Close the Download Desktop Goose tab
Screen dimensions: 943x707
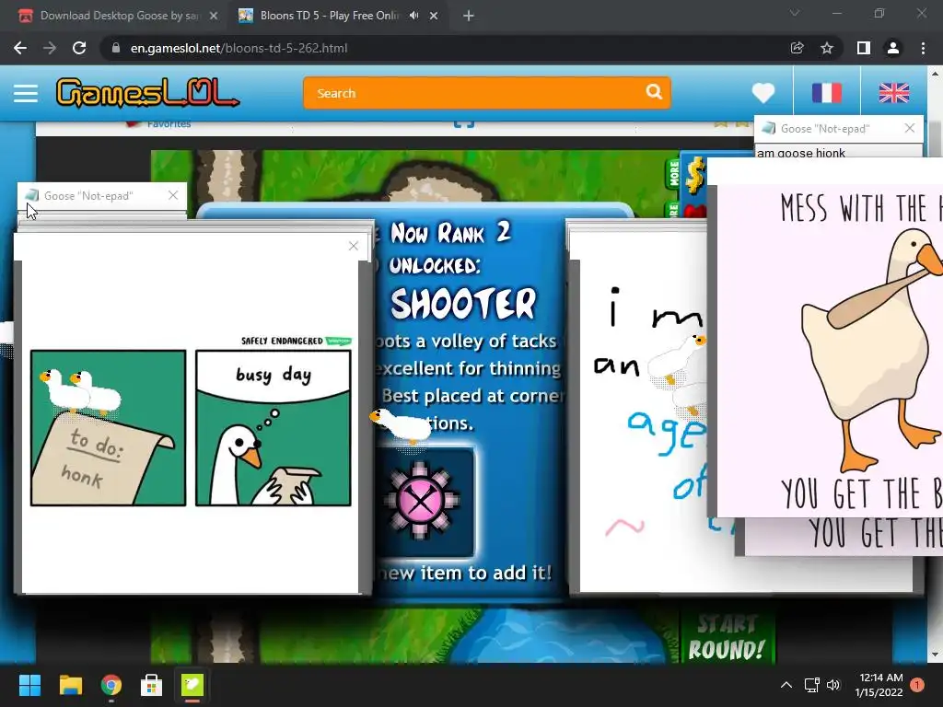214,17
